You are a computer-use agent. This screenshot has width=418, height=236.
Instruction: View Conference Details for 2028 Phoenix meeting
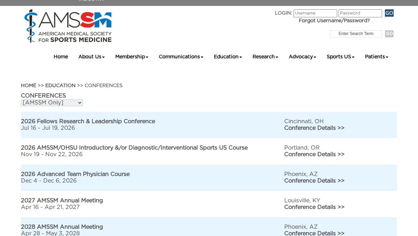coord(314,233)
